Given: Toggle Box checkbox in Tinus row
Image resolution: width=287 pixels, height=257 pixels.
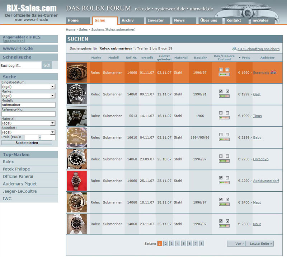Looking at the screenshot, I should point(221,113).
